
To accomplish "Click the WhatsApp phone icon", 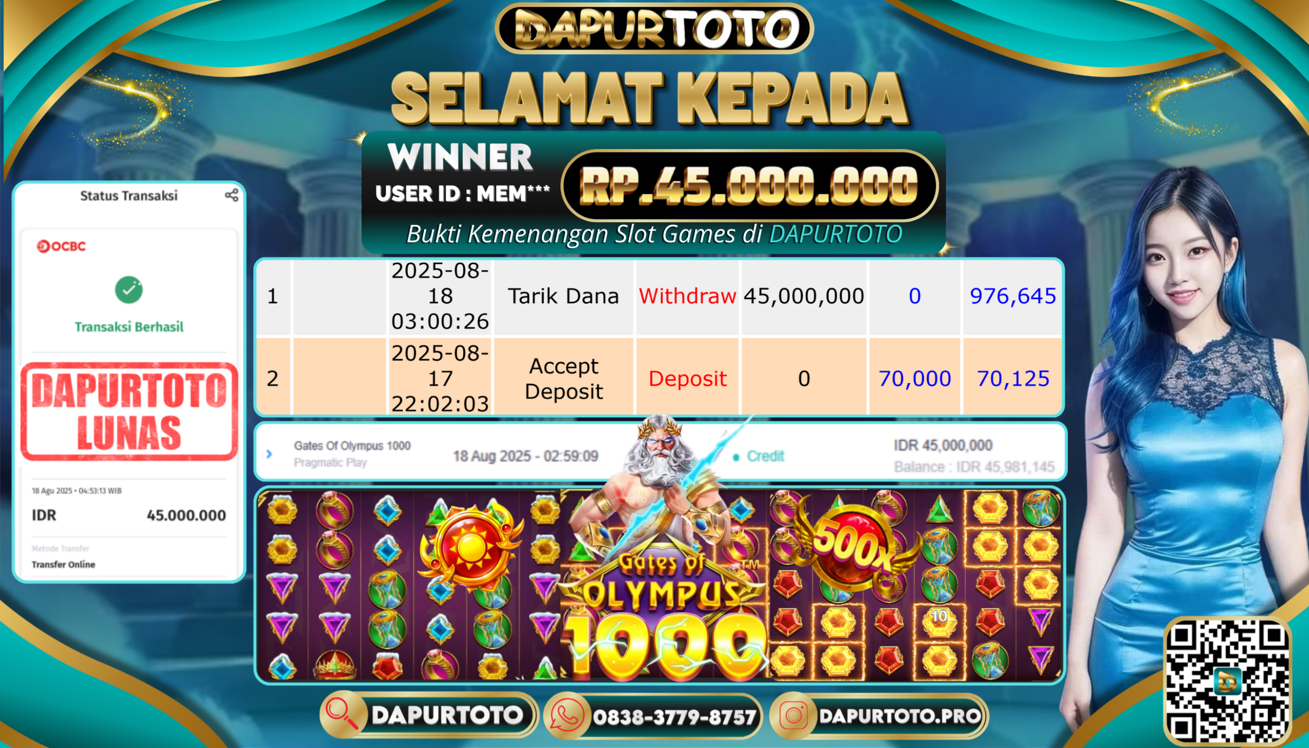I will pos(567,716).
